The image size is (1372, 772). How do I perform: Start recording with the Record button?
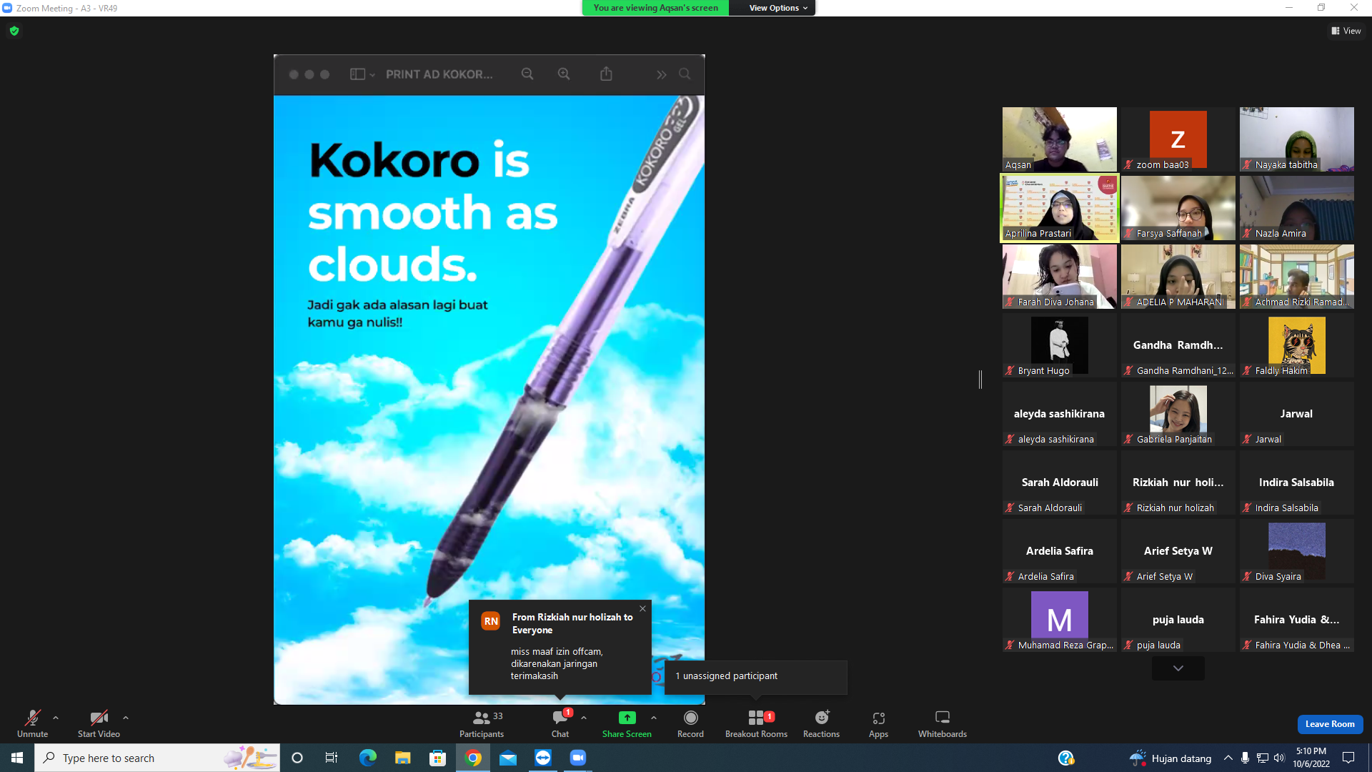(690, 723)
